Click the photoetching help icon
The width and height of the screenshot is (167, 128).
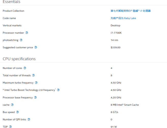[21, 40]
